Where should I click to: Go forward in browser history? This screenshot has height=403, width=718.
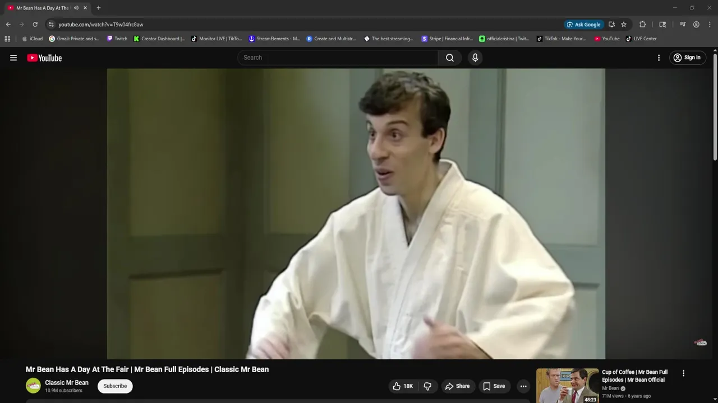click(x=22, y=25)
